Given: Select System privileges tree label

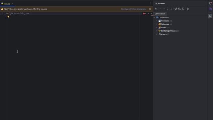Looking at the screenshot, I should pyautogui.click(x=169, y=31).
